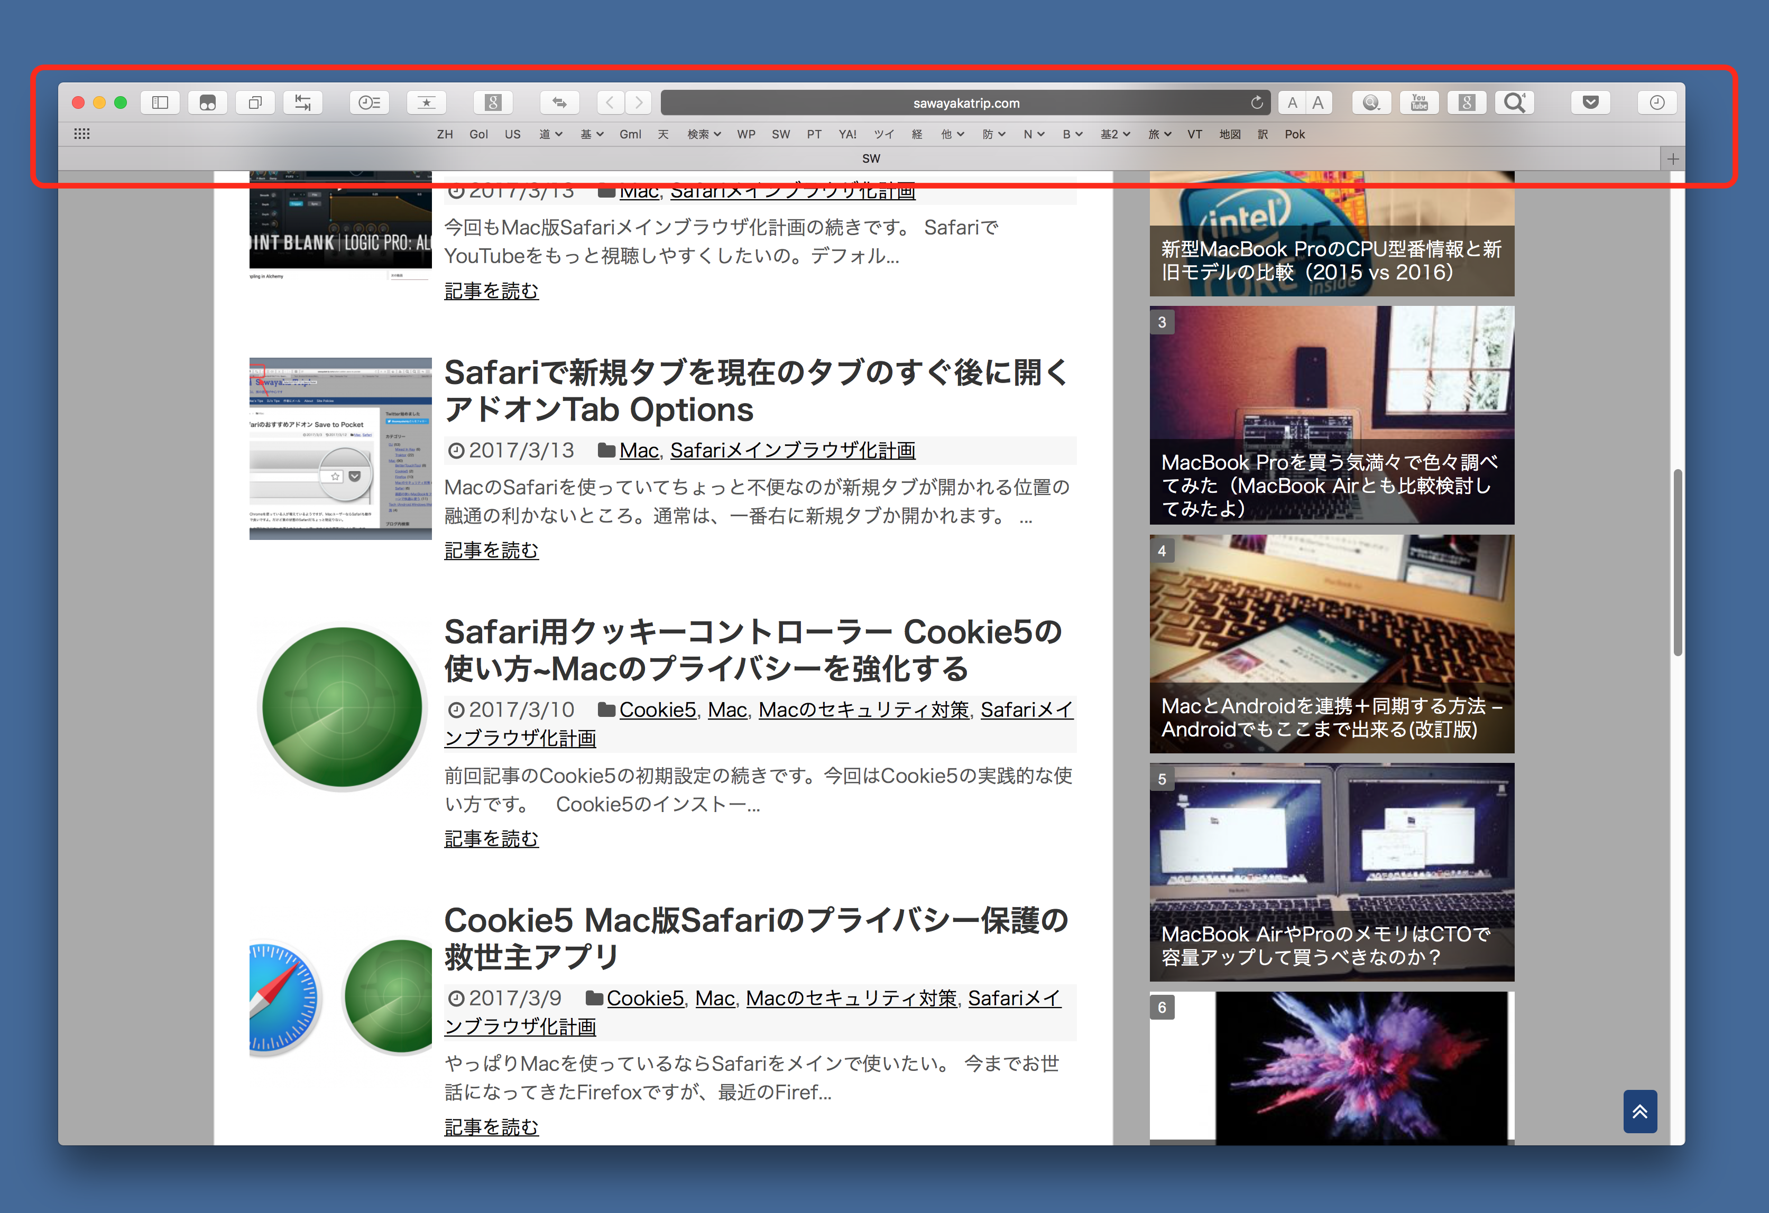Open the Mac category link dated 2017/3/13 under Tab Options
Viewport: 1769px width, 1213px height.
point(639,450)
